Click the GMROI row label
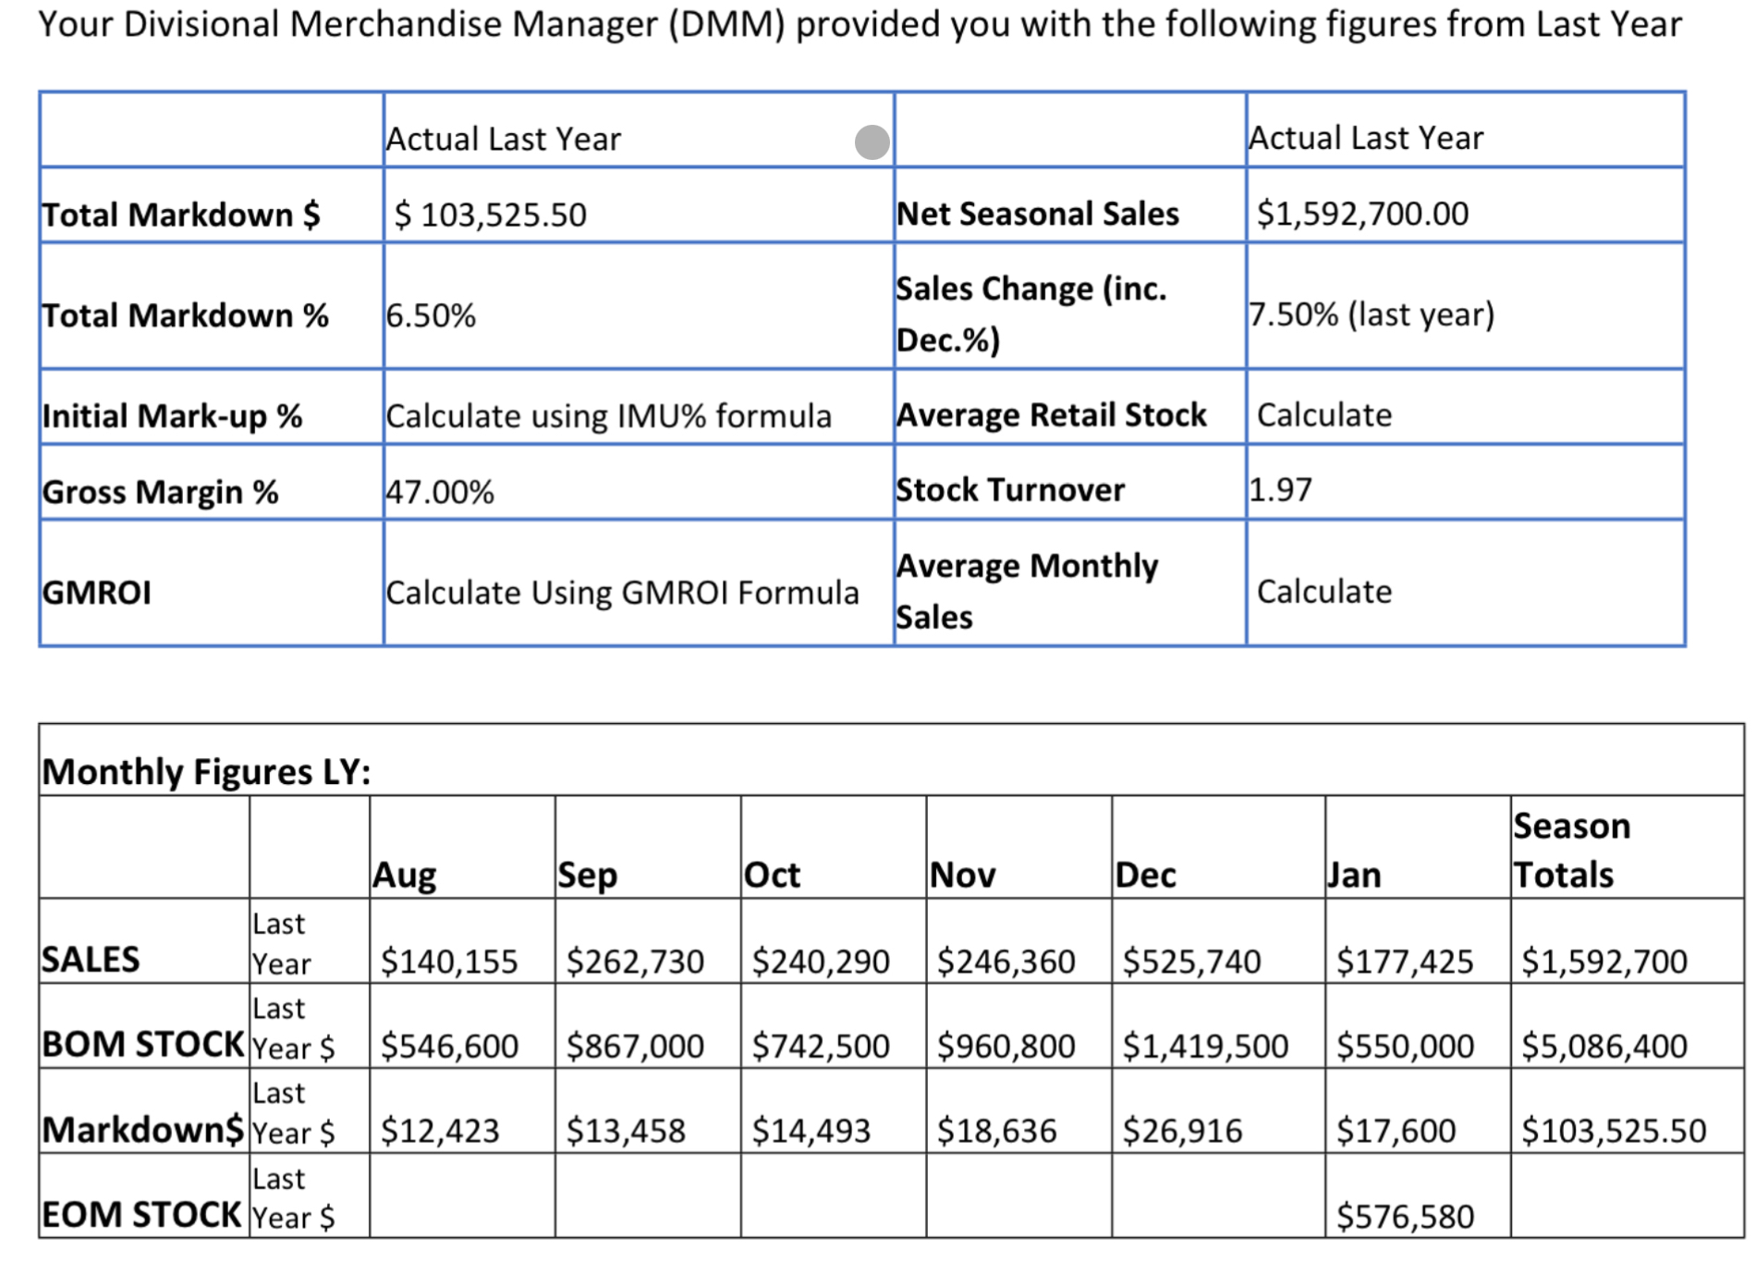This screenshot has height=1287, width=1756. point(95,591)
